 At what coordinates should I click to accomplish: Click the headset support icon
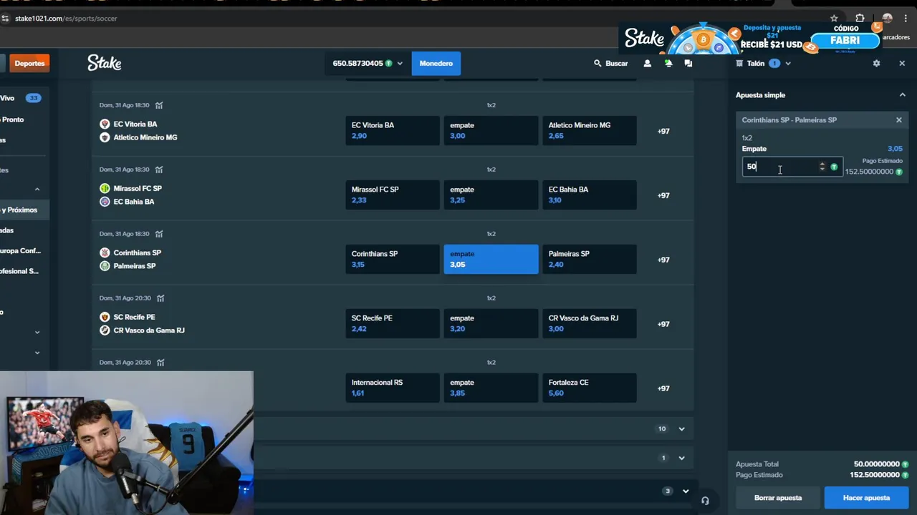pyautogui.click(x=705, y=501)
